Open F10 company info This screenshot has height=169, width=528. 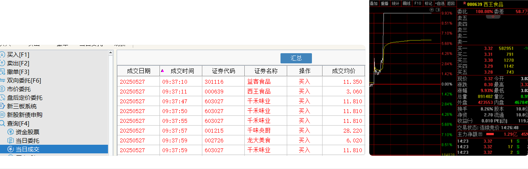(418, 3)
